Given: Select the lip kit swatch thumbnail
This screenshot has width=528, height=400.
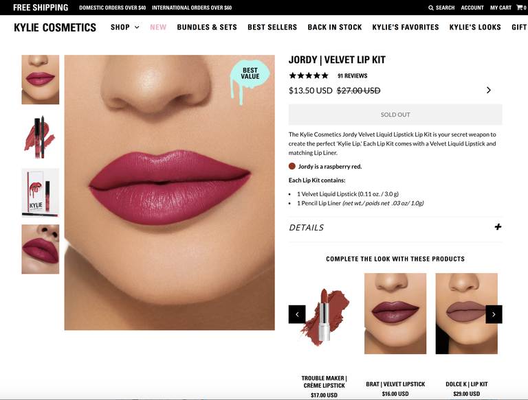Looking at the screenshot, I should coord(41,137).
